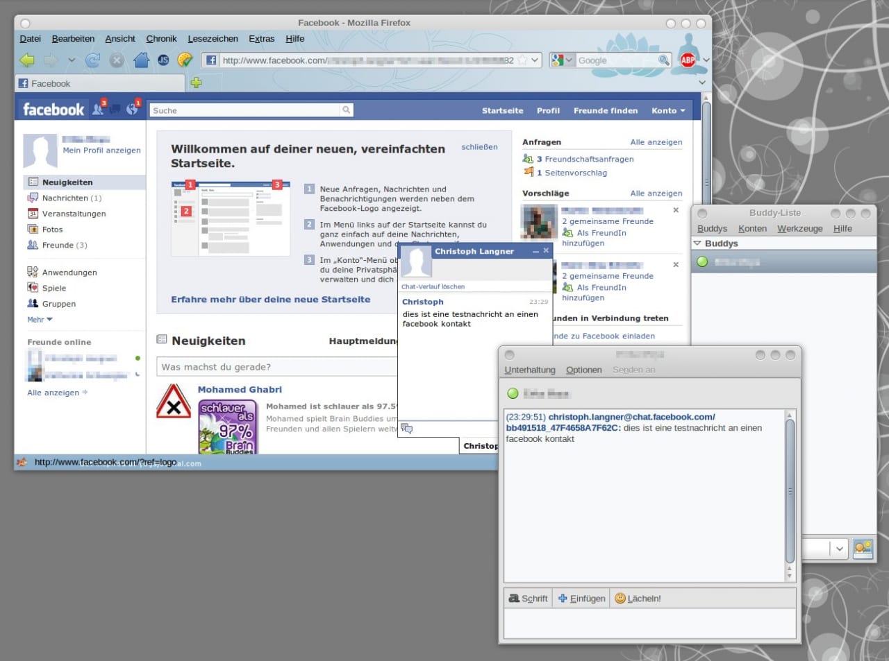Open the status dropdown in Buddy-Liste

point(839,549)
